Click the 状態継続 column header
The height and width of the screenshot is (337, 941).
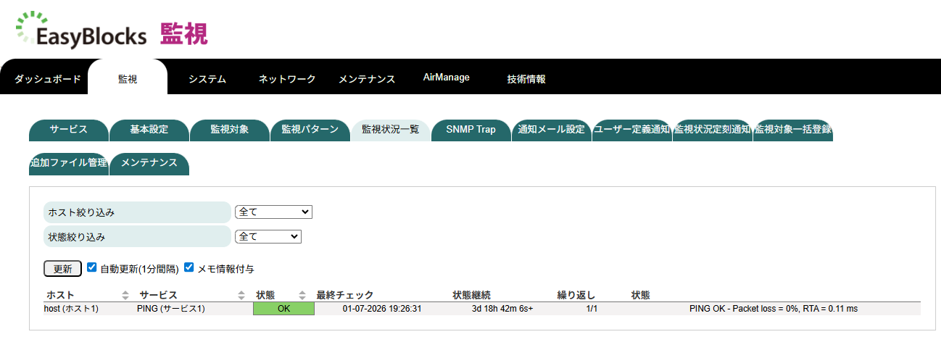pyautogui.click(x=472, y=296)
